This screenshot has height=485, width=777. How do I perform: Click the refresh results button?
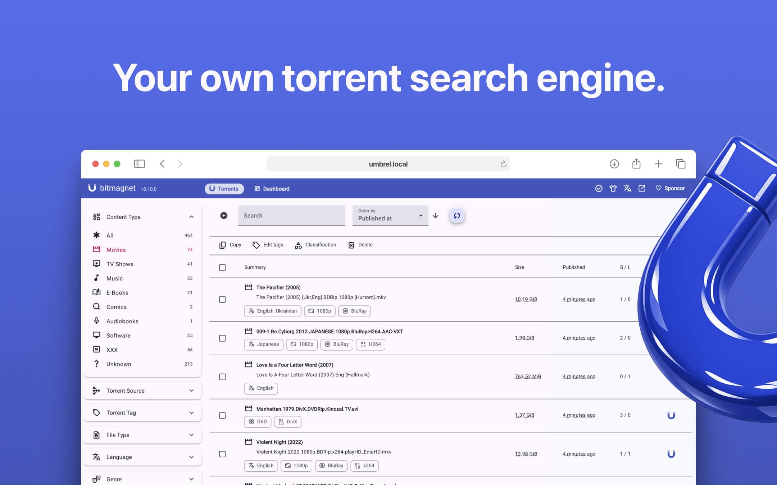click(457, 216)
